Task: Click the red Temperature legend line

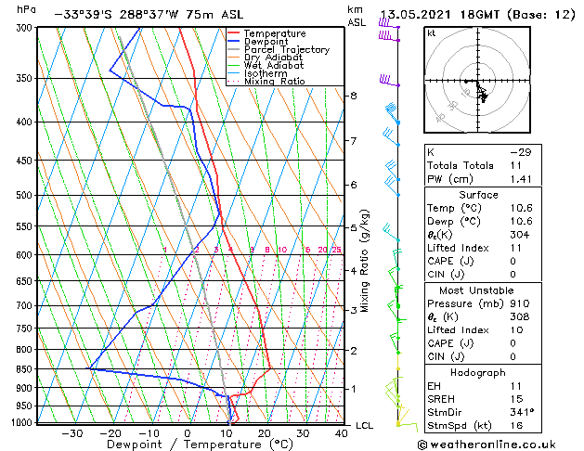Action: coord(233,33)
